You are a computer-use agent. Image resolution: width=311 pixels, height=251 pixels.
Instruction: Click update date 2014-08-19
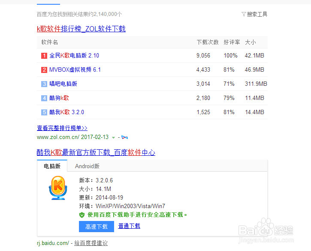pyautogui.click(x=109, y=198)
